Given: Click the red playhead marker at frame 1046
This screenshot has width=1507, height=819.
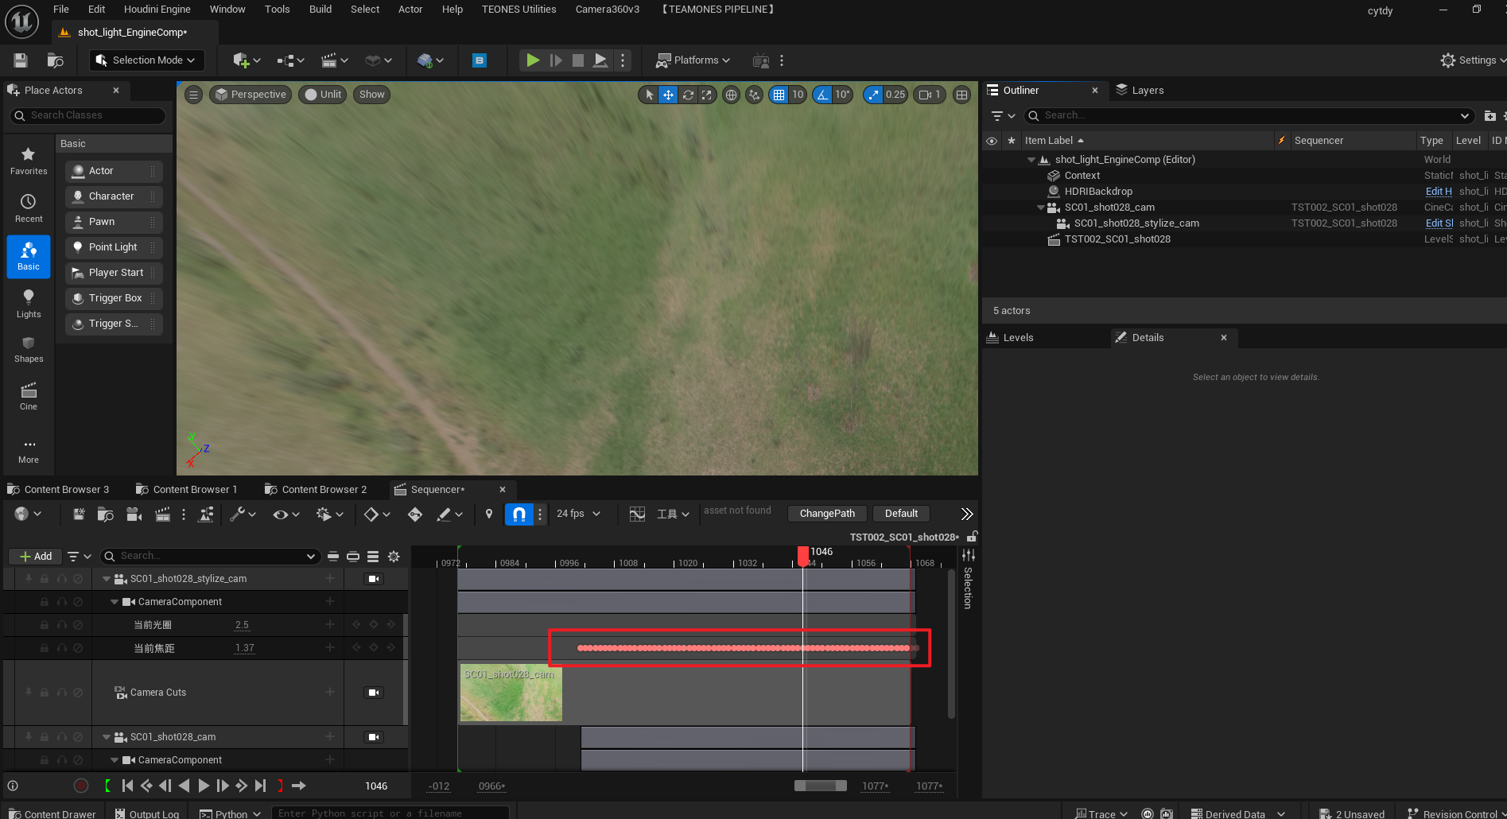Looking at the screenshot, I should pyautogui.click(x=803, y=553).
